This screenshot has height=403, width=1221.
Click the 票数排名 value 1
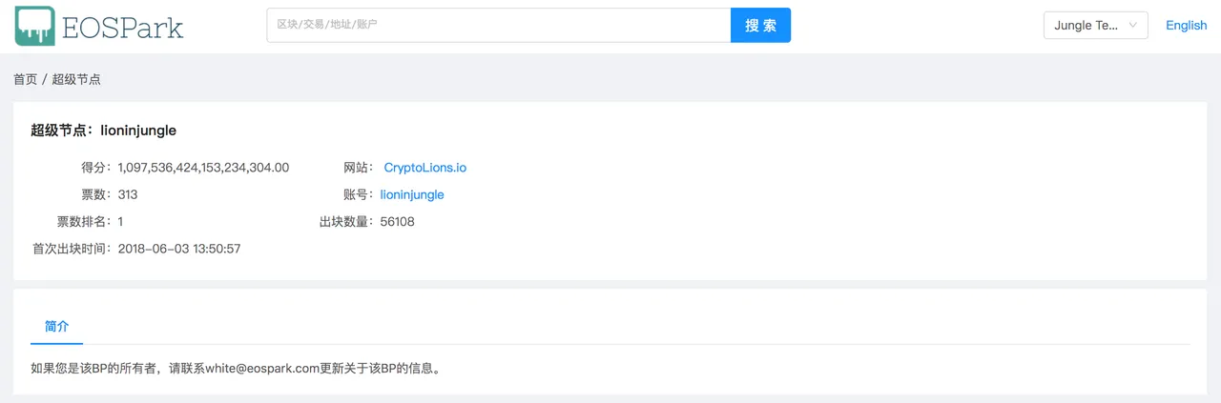click(120, 221)
